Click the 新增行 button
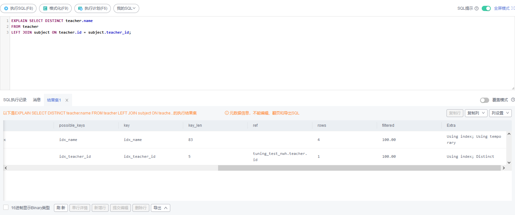Image resolution: width=515 pixels, height=215 pixels. [x=100, y=208]
